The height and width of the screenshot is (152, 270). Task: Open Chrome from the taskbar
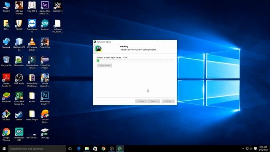click(x=103, y=149)
